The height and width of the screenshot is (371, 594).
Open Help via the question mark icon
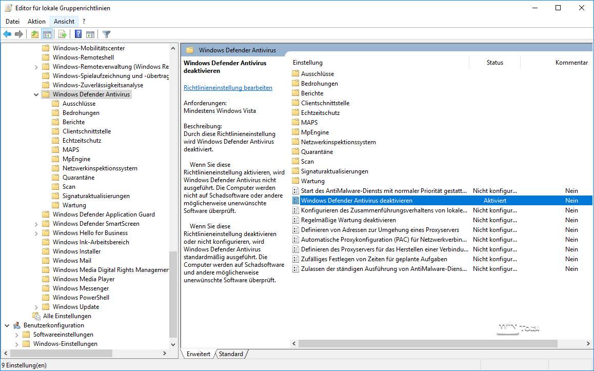pyautogui.click(x=78, y=34)
